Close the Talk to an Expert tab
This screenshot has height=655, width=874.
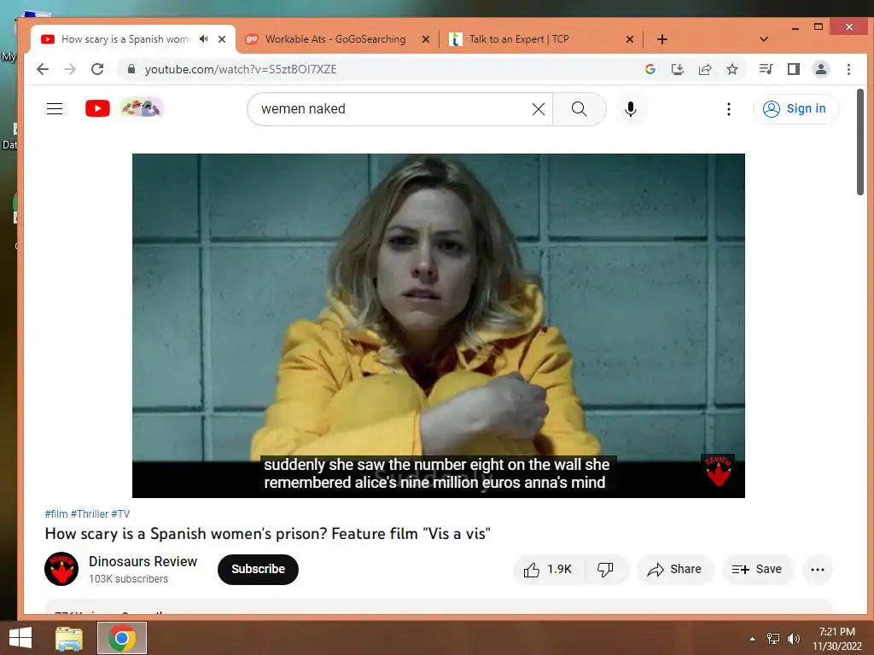tap(629, 39)
